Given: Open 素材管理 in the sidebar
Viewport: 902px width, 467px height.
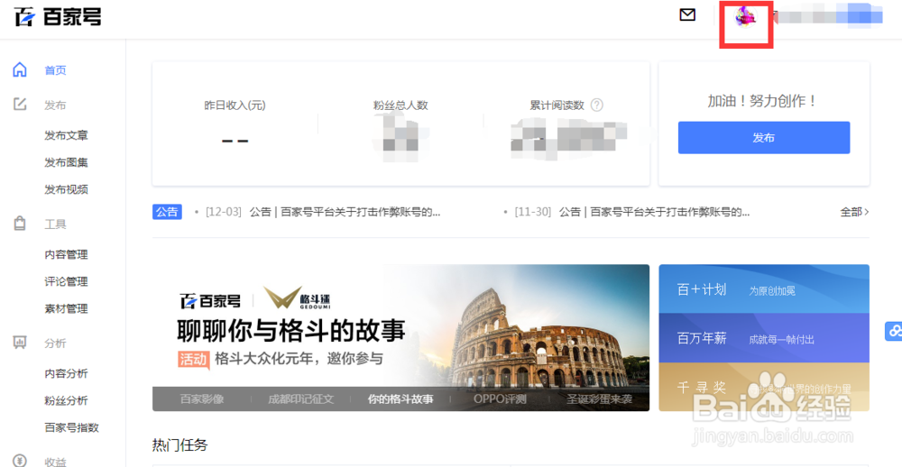Looking at the screenshot, I should click(x=66, y=309).
